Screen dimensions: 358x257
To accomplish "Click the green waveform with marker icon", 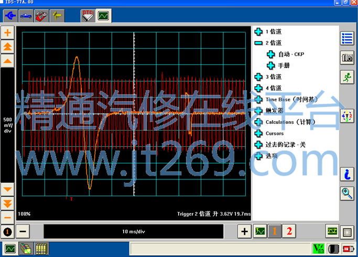I will 260,231.
